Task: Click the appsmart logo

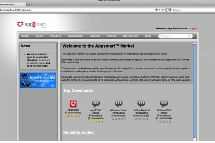Action: pos(32,25)
